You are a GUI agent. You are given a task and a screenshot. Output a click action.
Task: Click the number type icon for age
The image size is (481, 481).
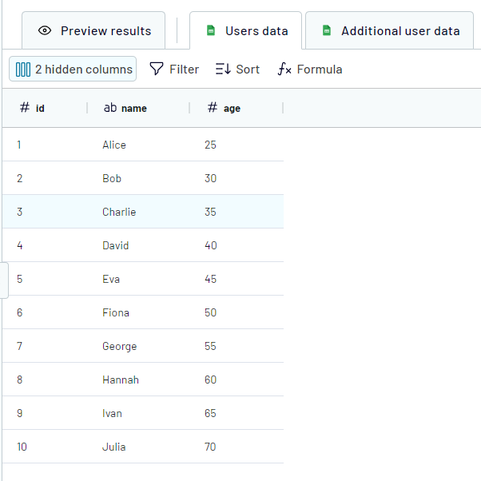click(x=212, y=108)
